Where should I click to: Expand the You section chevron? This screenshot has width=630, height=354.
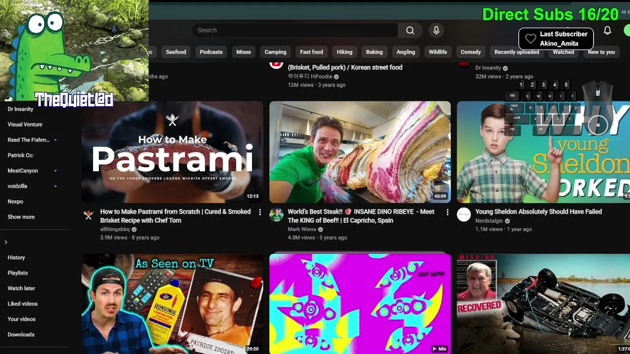click(x=6, y=242)
